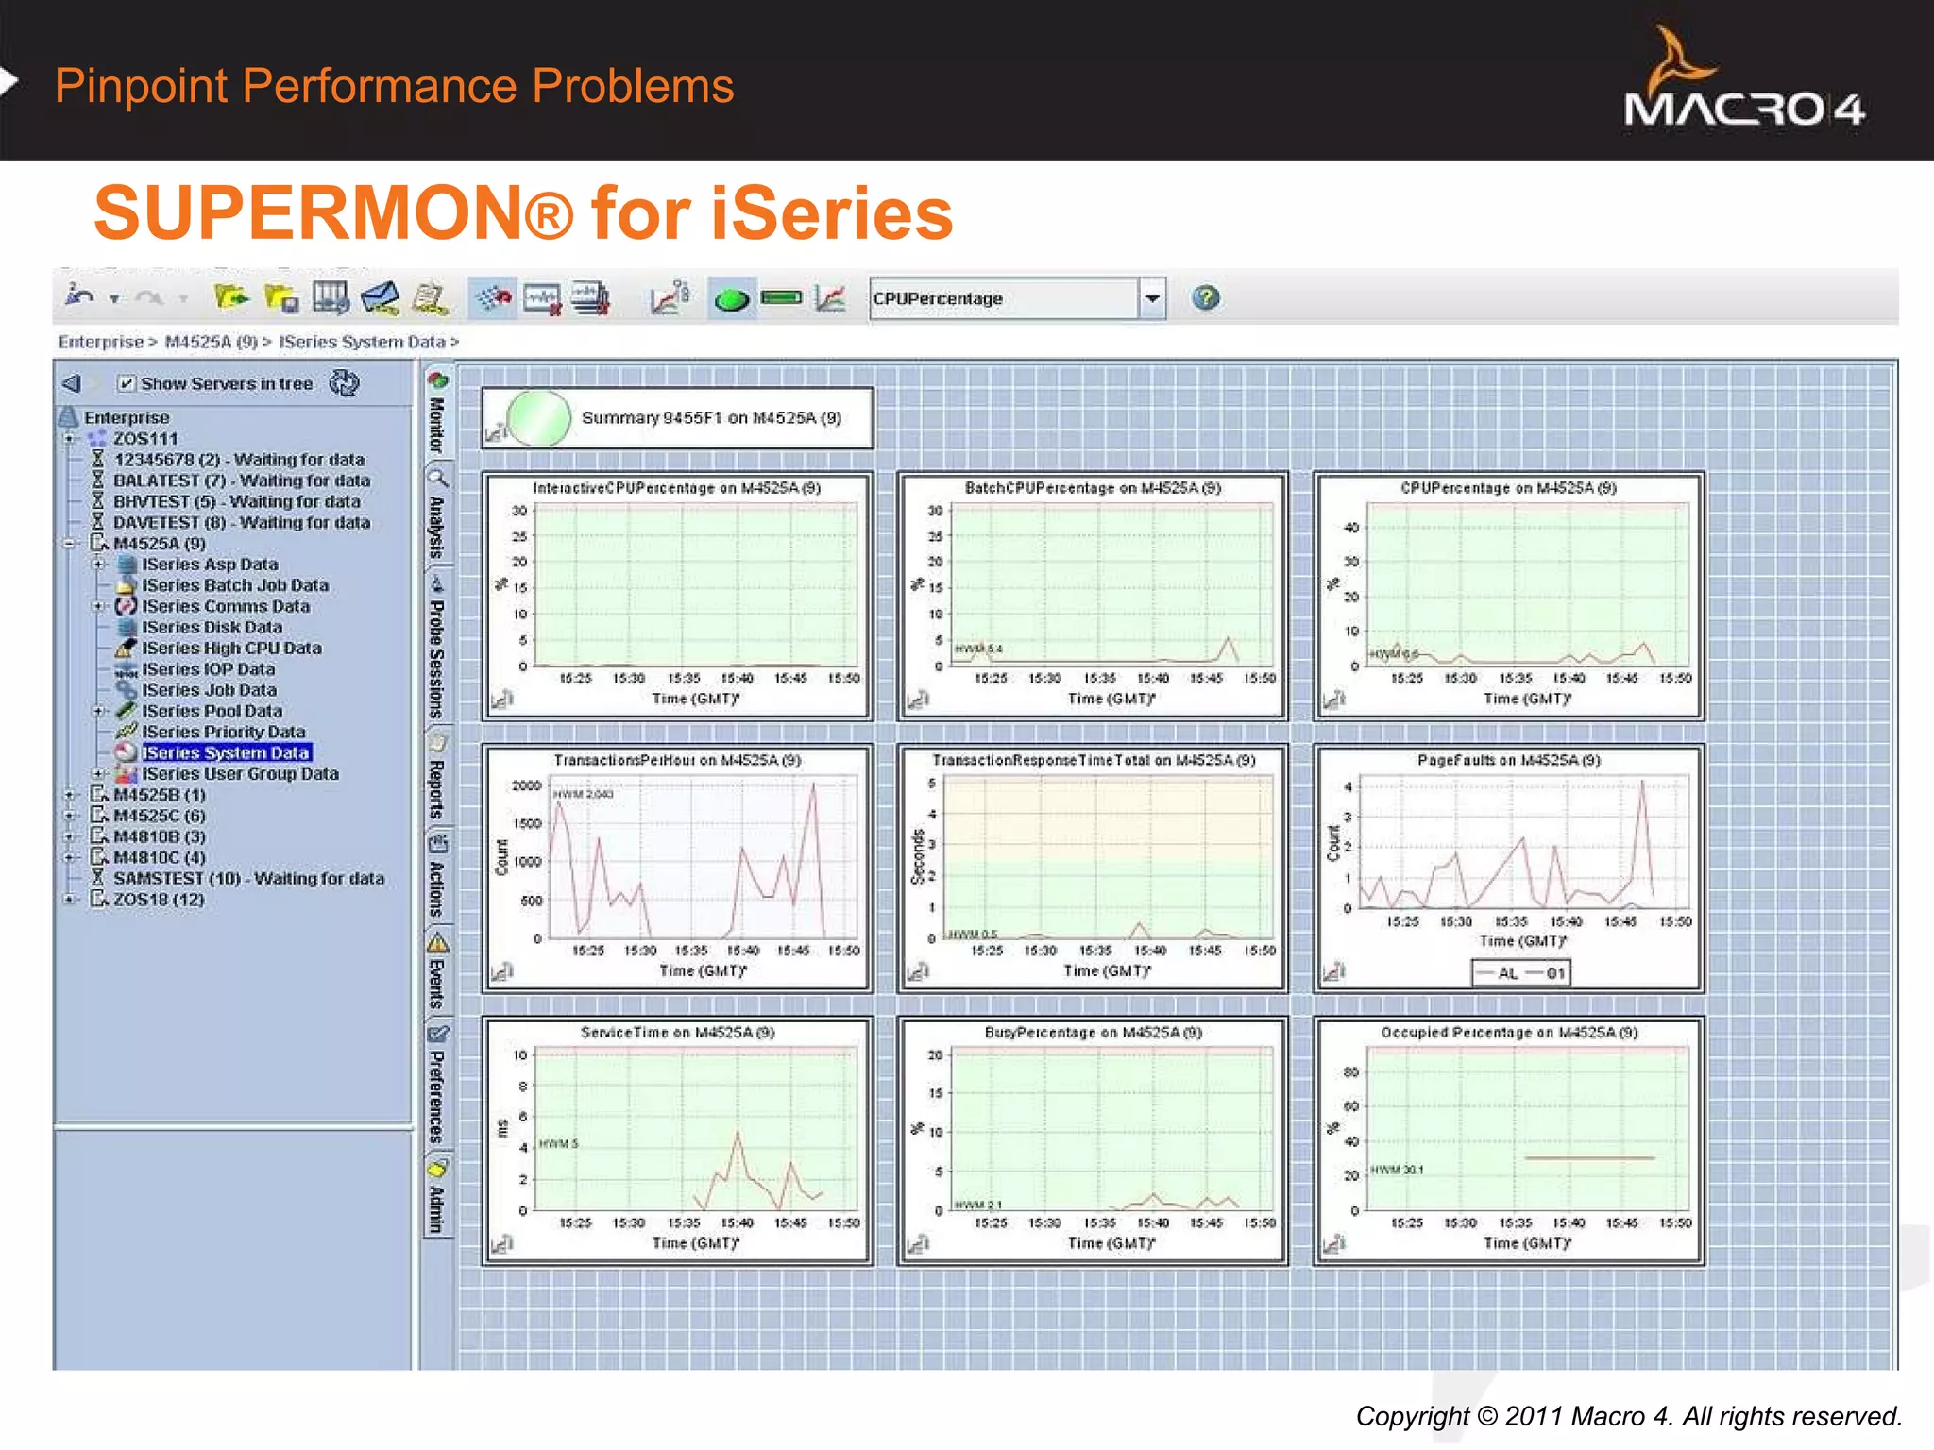Expand the ZOS18 (12) tree node
This screenshot has width=1934, height=1450.
70,900
